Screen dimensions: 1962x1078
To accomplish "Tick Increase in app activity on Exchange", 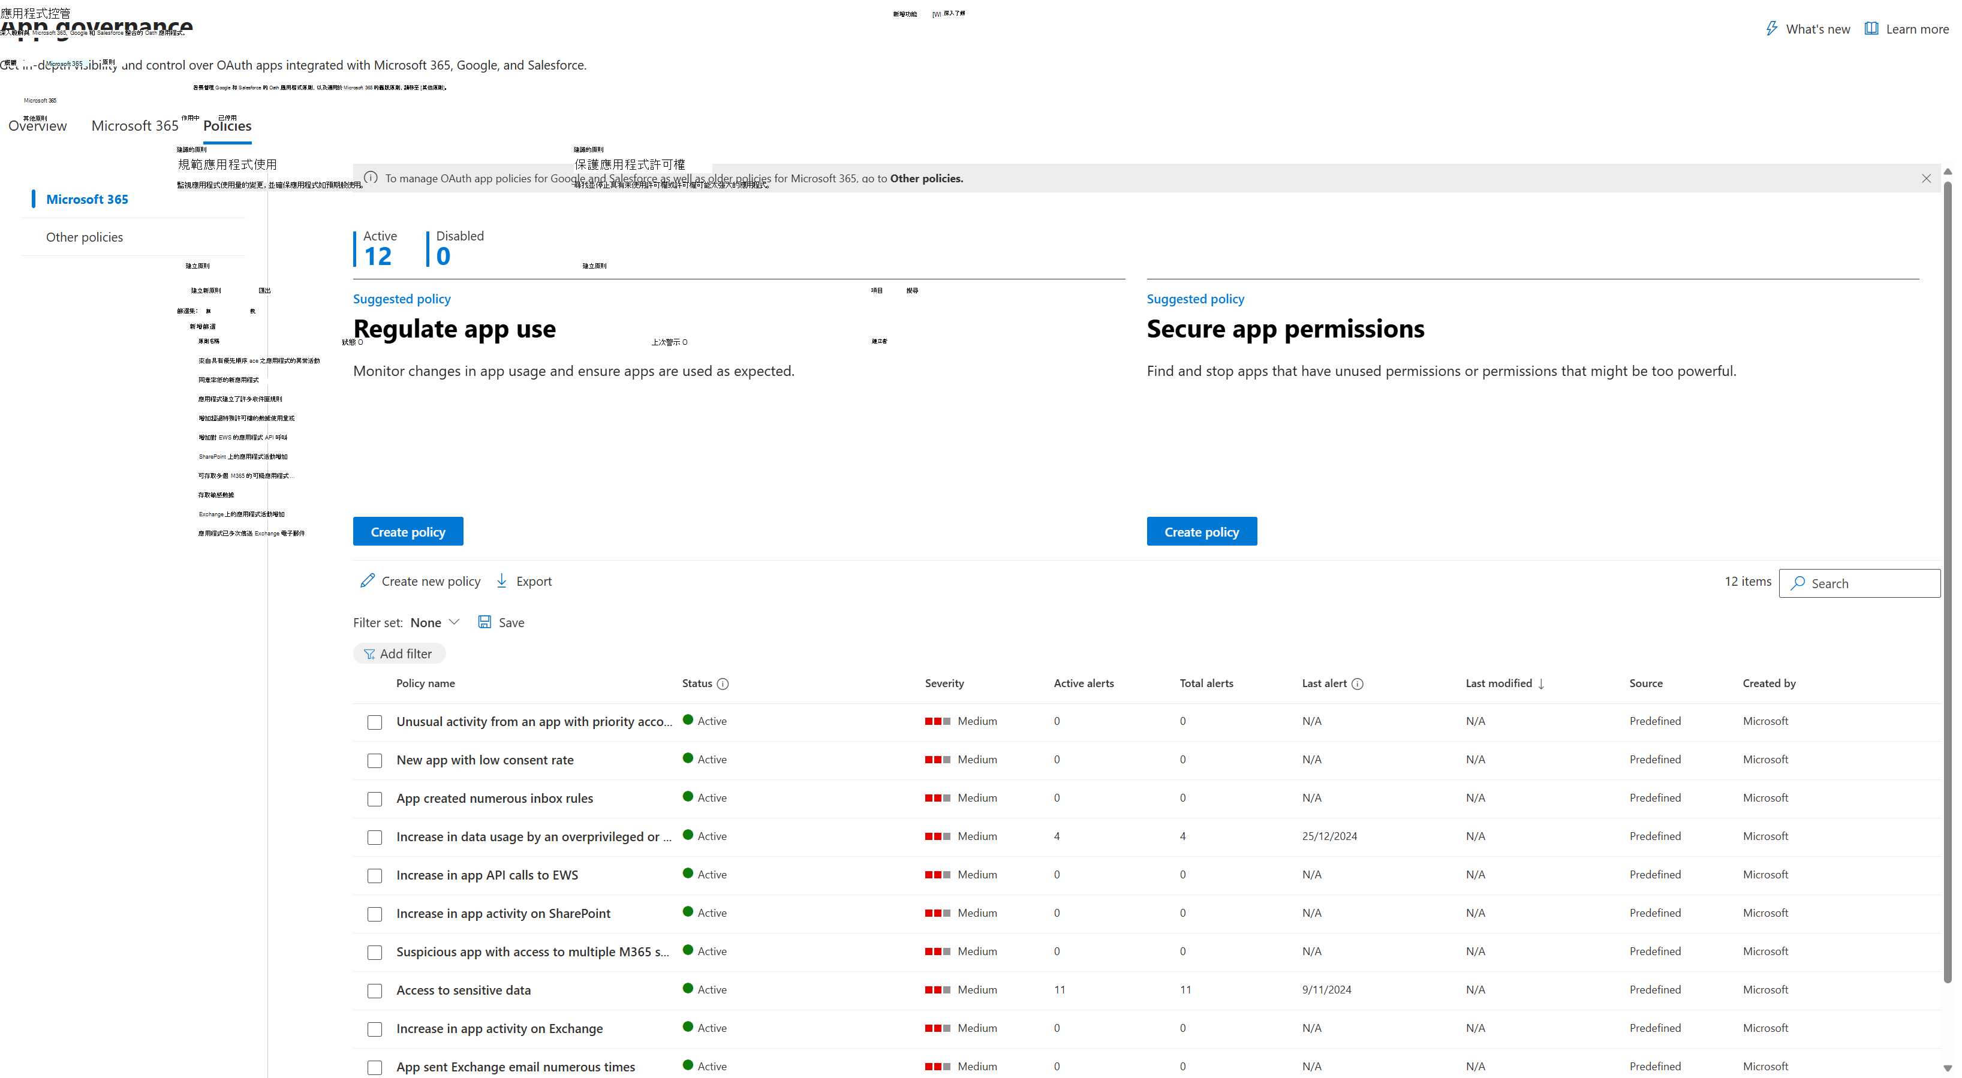I will click(x=375, y=1029).
